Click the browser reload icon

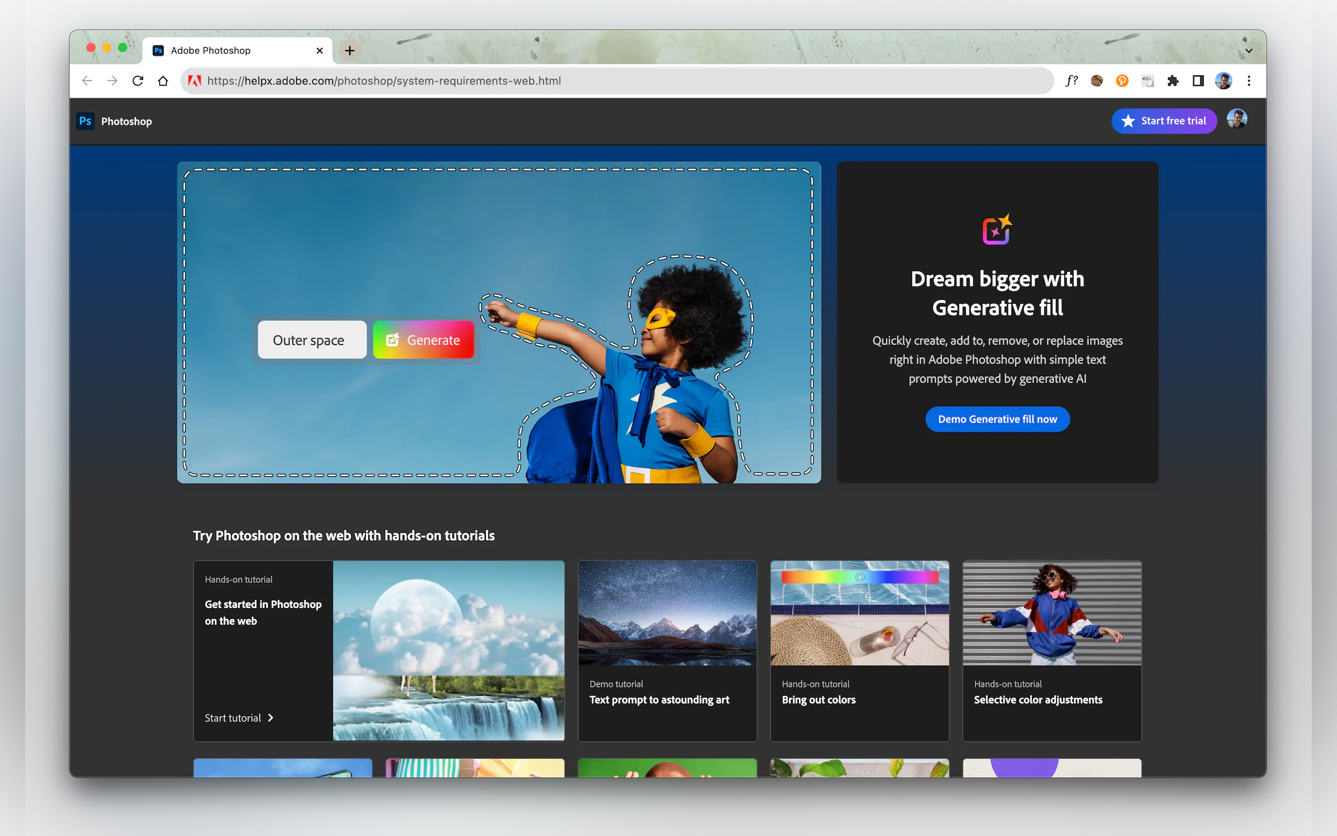point(137,81)
